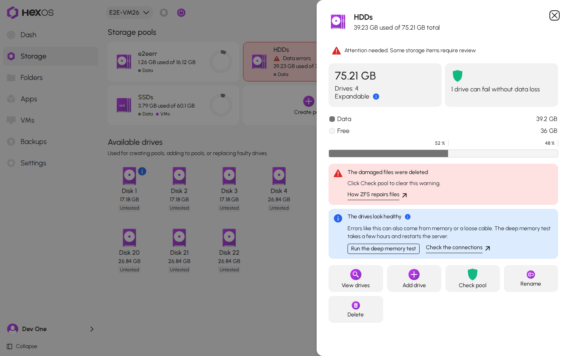This screenshot has height=356, width=570.
Task: Open the Dash page in the sidebar
Action: point(51,35)
